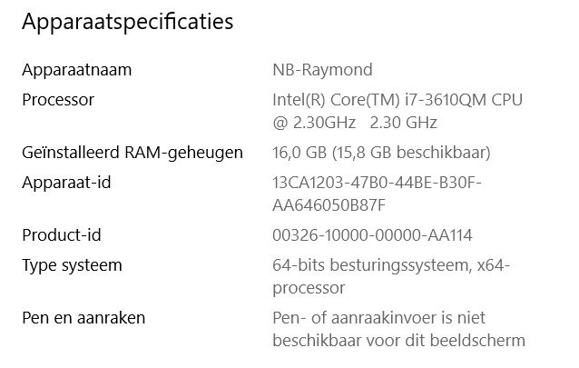Screen dimensions: 579x368
Task: Click the Product-id label
Action: click(61, 235)
